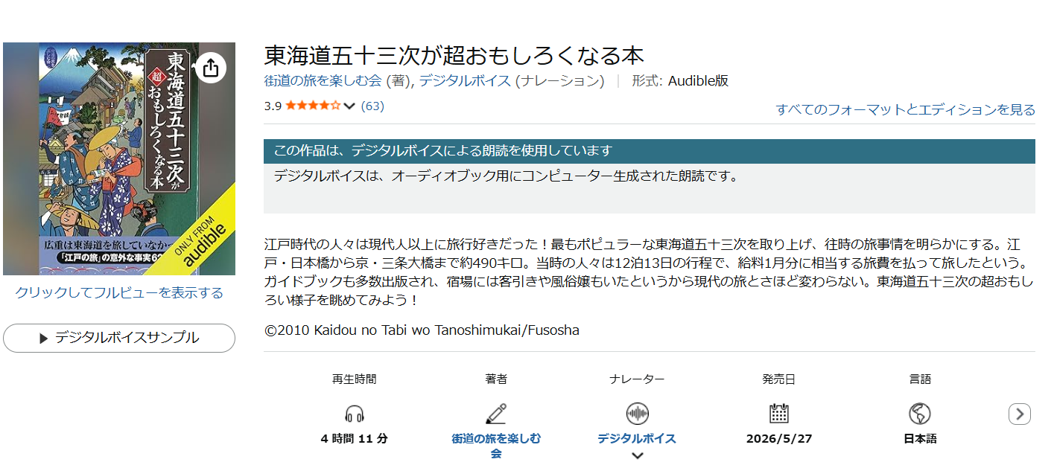Click the globe language icon
Viewport: 1054px width, 465px height.
(920, 414)
